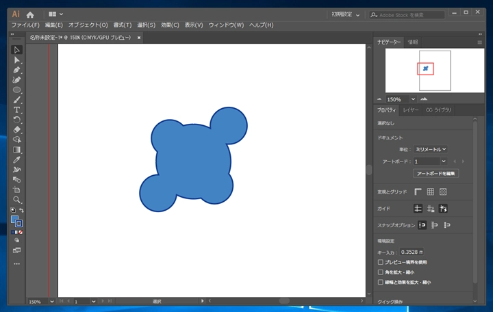Select the Pen tool
493x312 pixels.
pyautogui.click(x=16, y=70)
